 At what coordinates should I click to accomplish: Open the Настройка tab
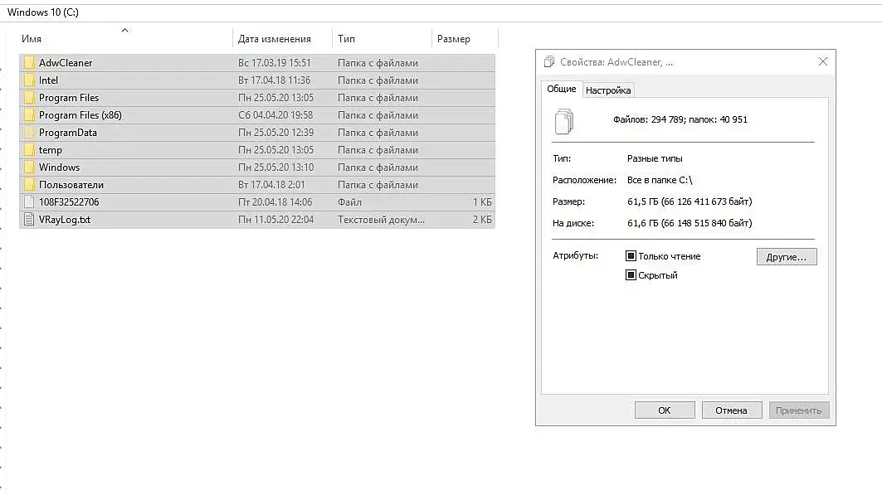point(608,90)
